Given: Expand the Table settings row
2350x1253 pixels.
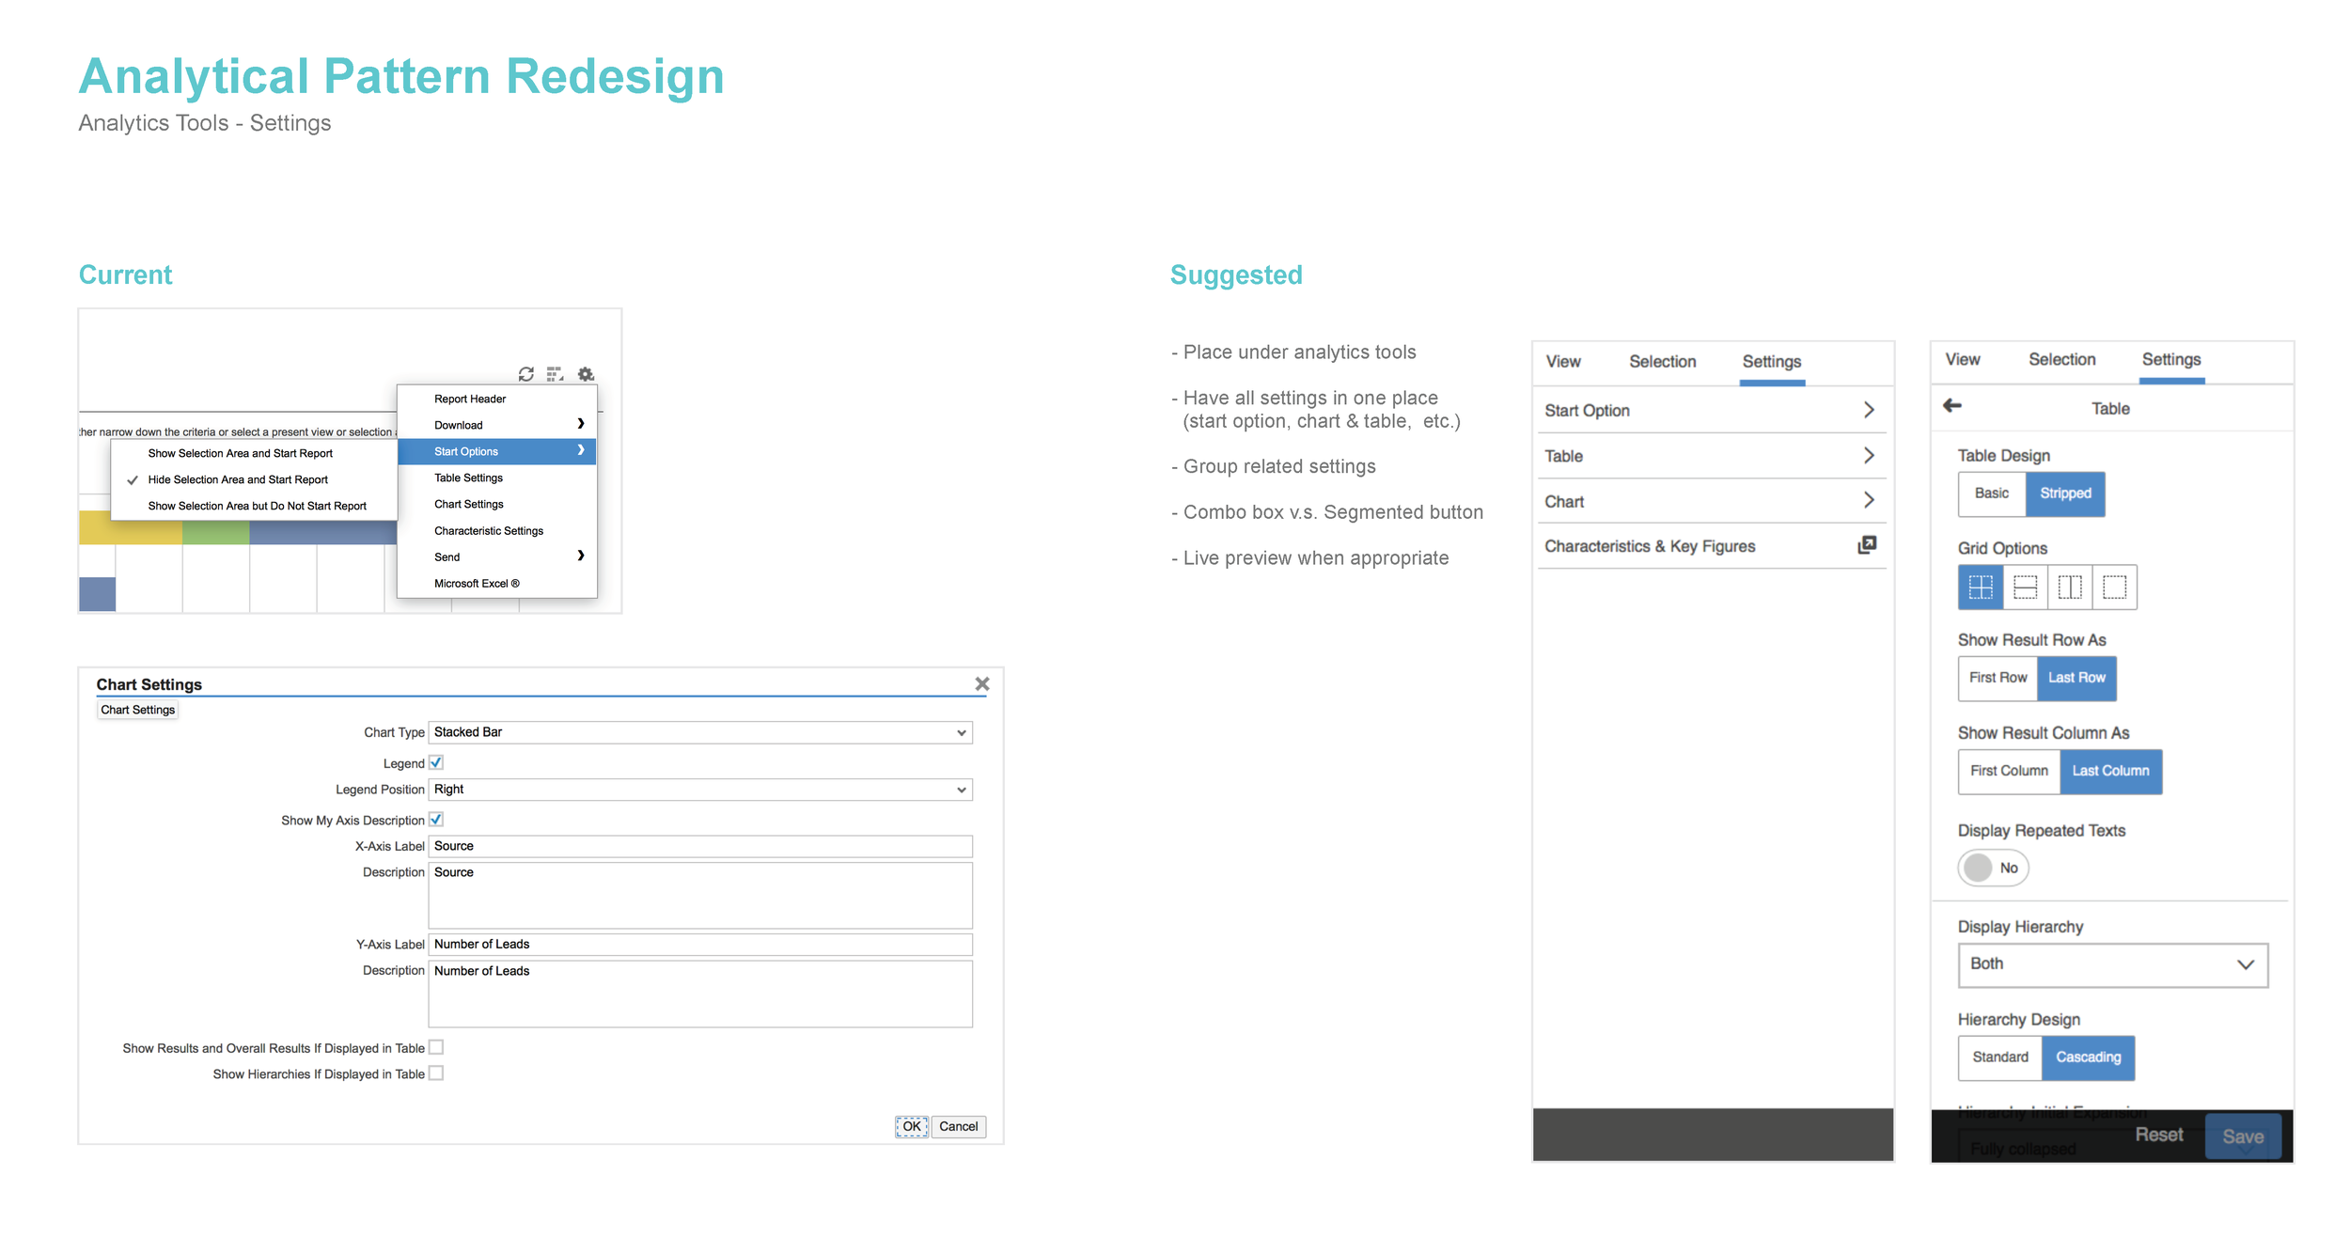Looking at the screenshot, I should [1711, 456].
